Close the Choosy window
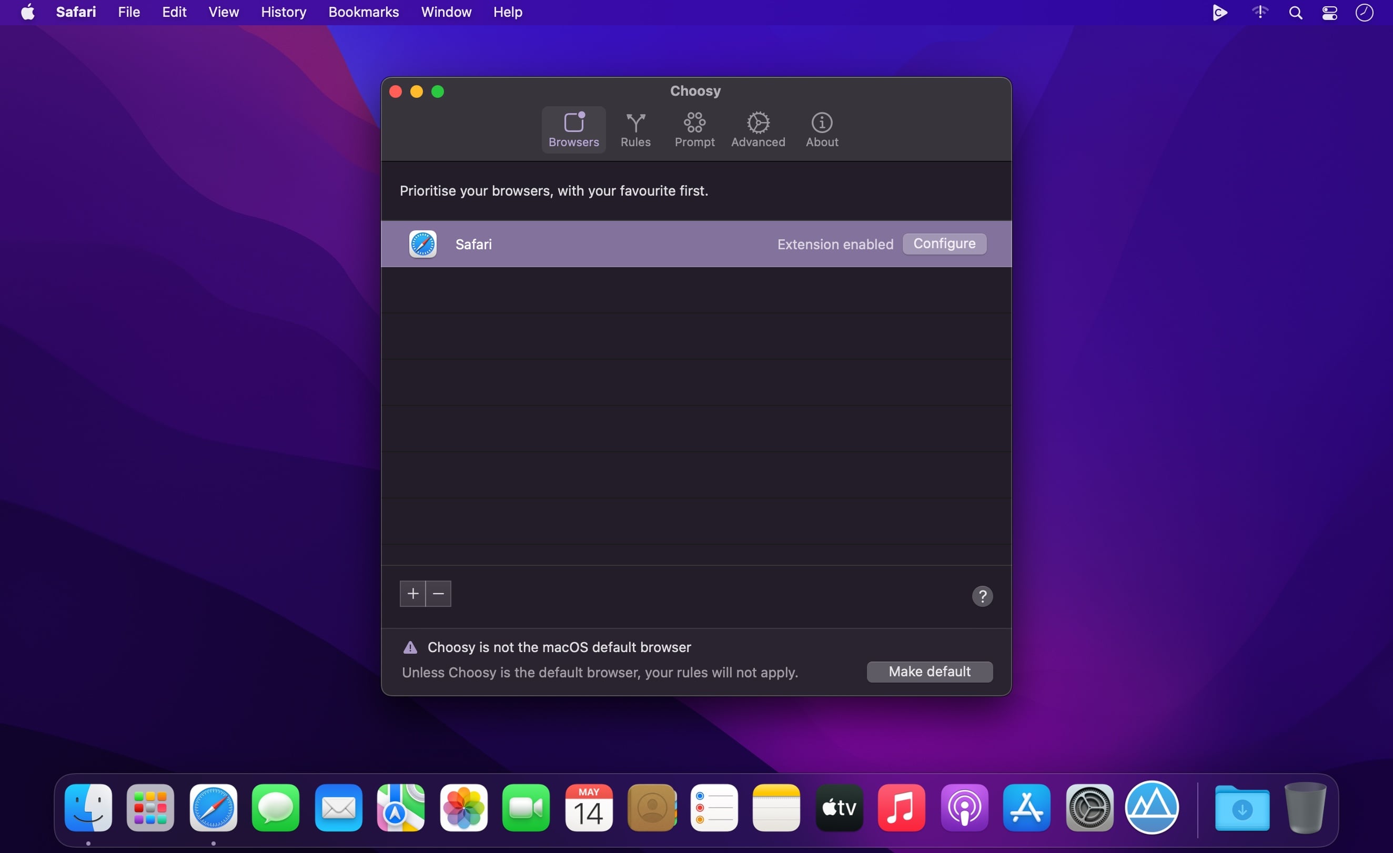 pos(396,92)
